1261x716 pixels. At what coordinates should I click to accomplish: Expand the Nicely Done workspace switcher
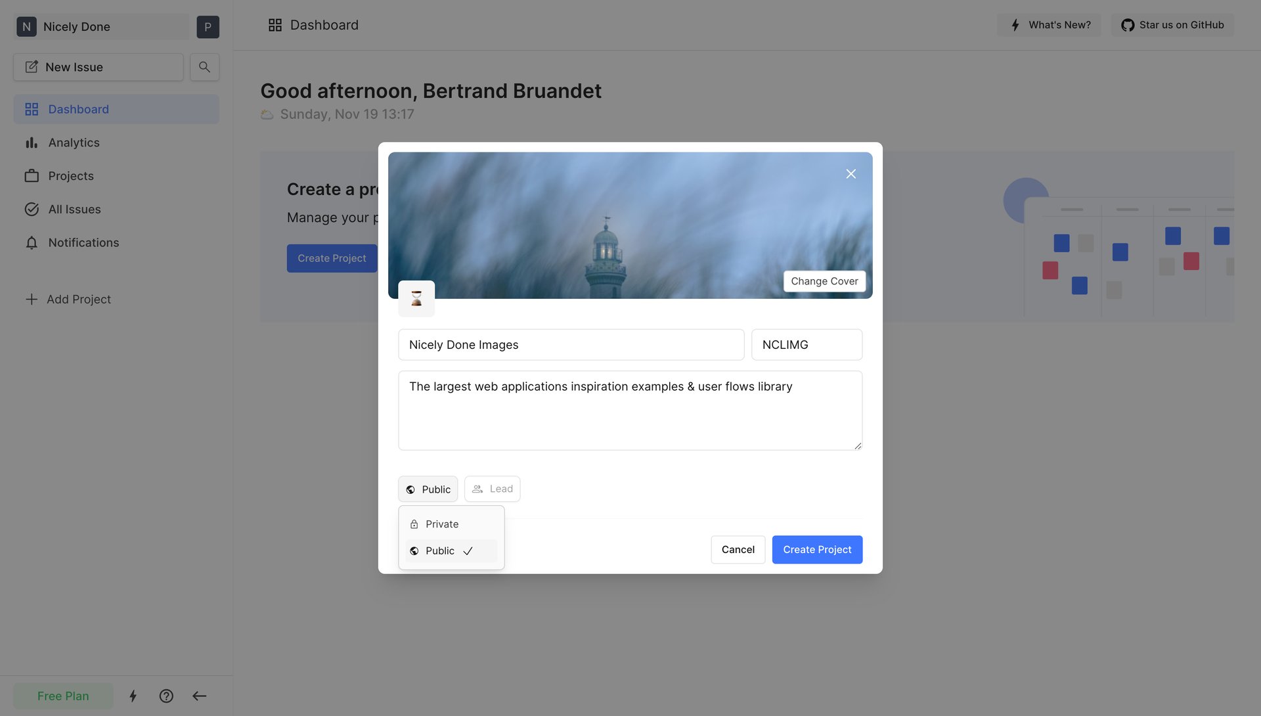tap(102, 27)
